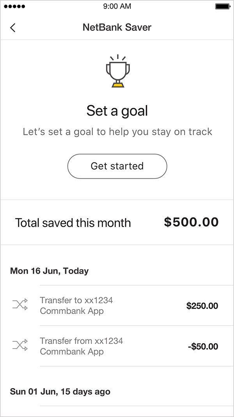The height and width of the screenshot is (417, 234).
Task: Open the NetBank Saver title
Action: tap(117, 27)
